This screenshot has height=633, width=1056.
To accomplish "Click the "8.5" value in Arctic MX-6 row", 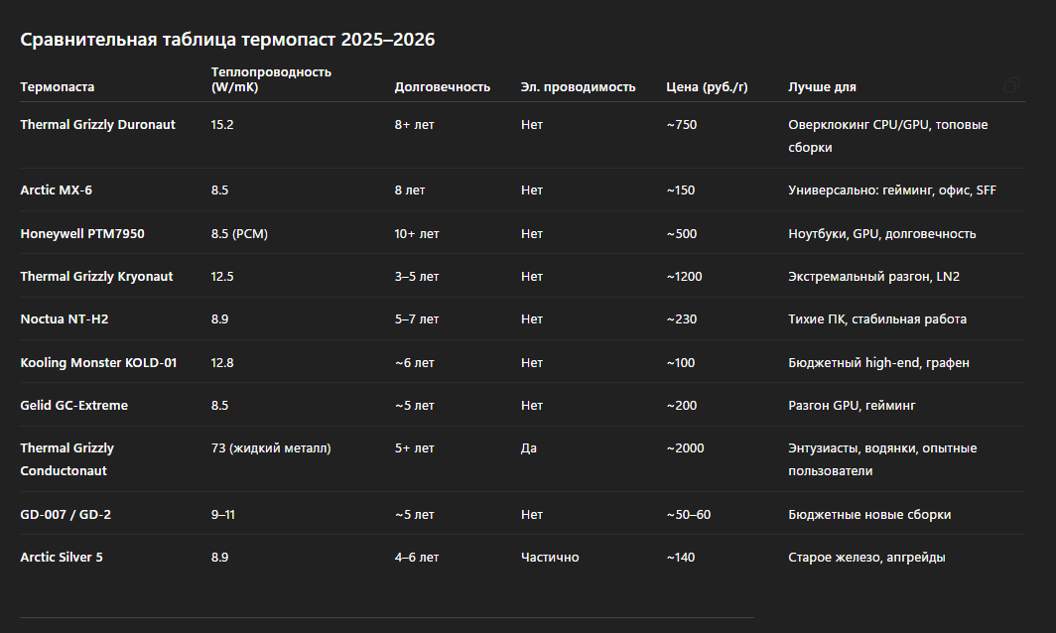I will [219, 190].
